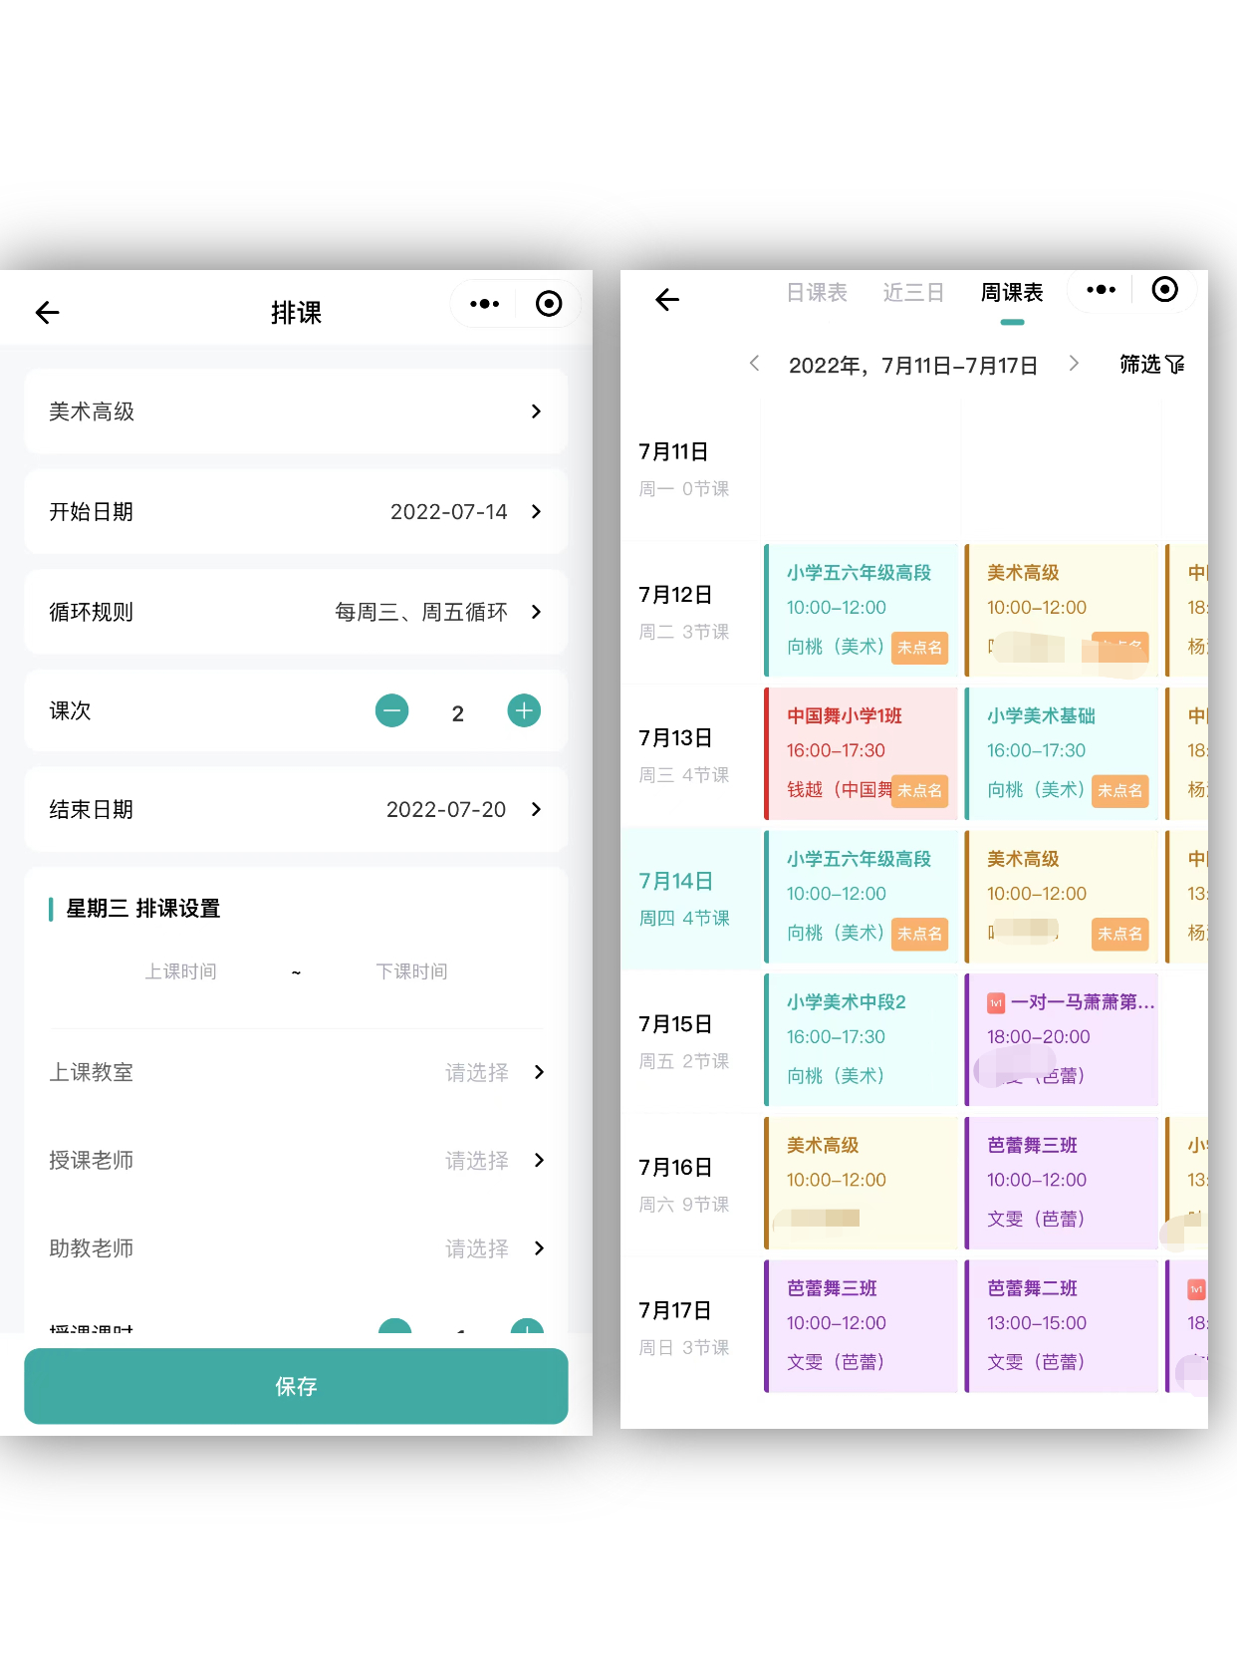
Task: Open the 小学美术中段2 class card
Action: (x=861, y=1039)
